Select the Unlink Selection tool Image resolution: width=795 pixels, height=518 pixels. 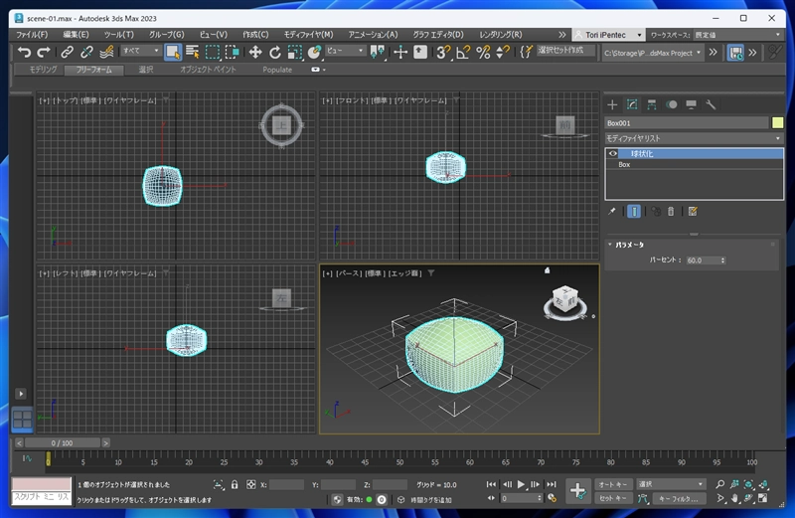[86, 52]
